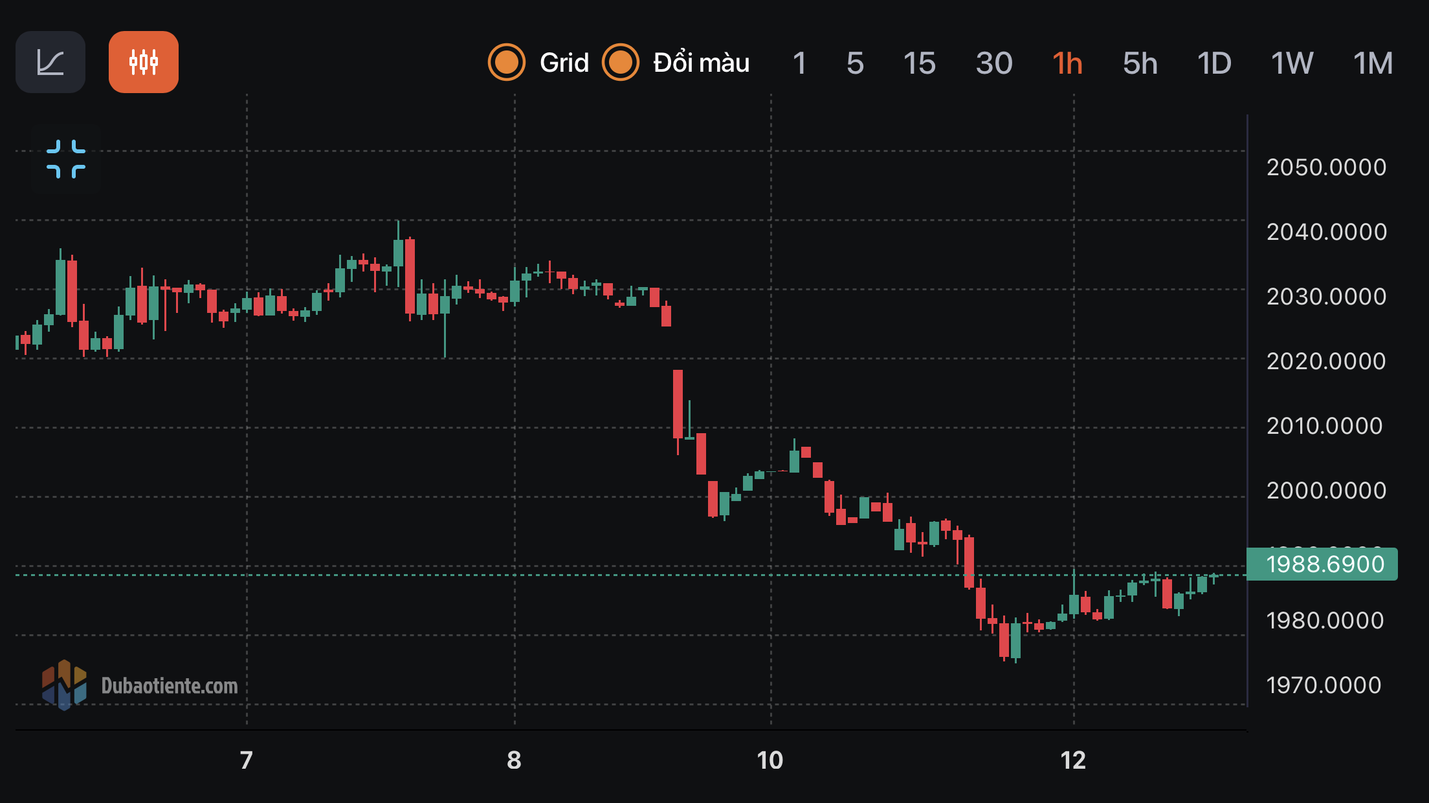Click the 2010.0000 price axis label

tap(1325, 426)
